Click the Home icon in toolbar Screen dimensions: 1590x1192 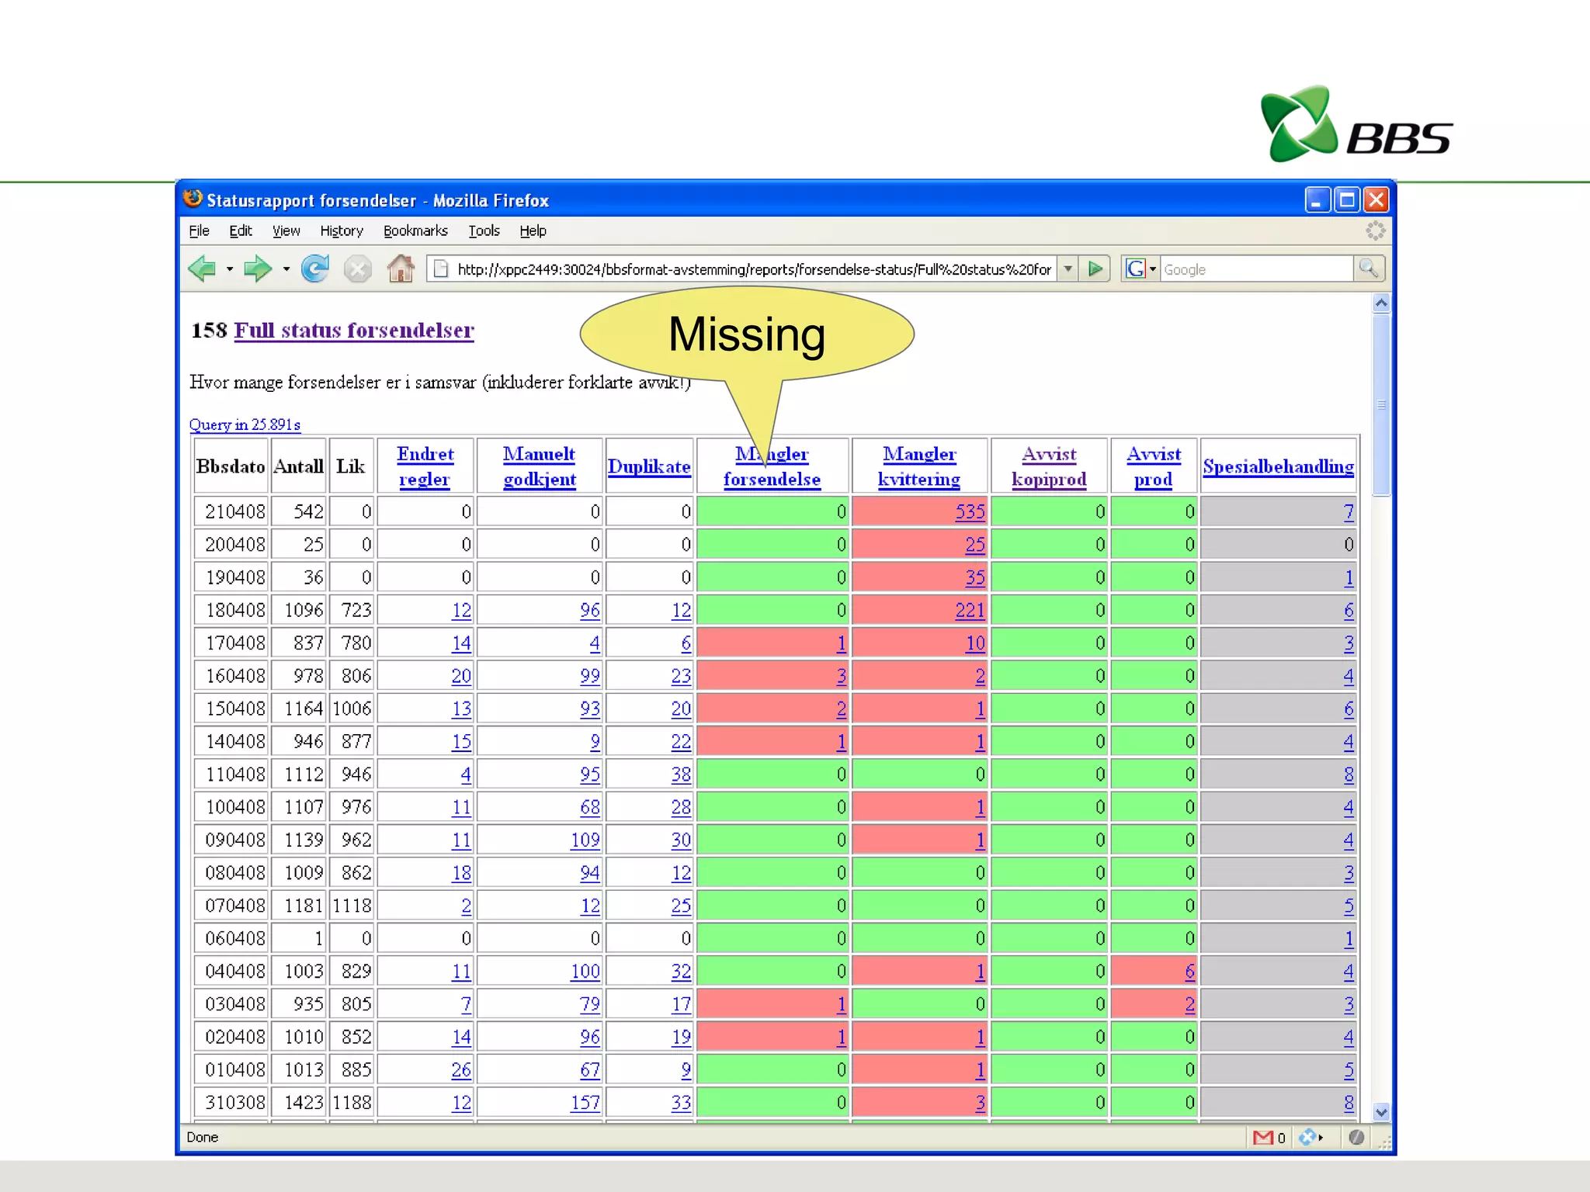click(401, 269)
